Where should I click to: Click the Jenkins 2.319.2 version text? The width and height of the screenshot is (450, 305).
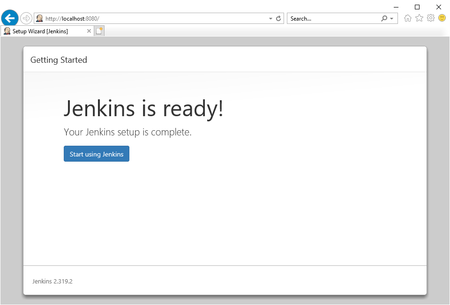point(52,281)
